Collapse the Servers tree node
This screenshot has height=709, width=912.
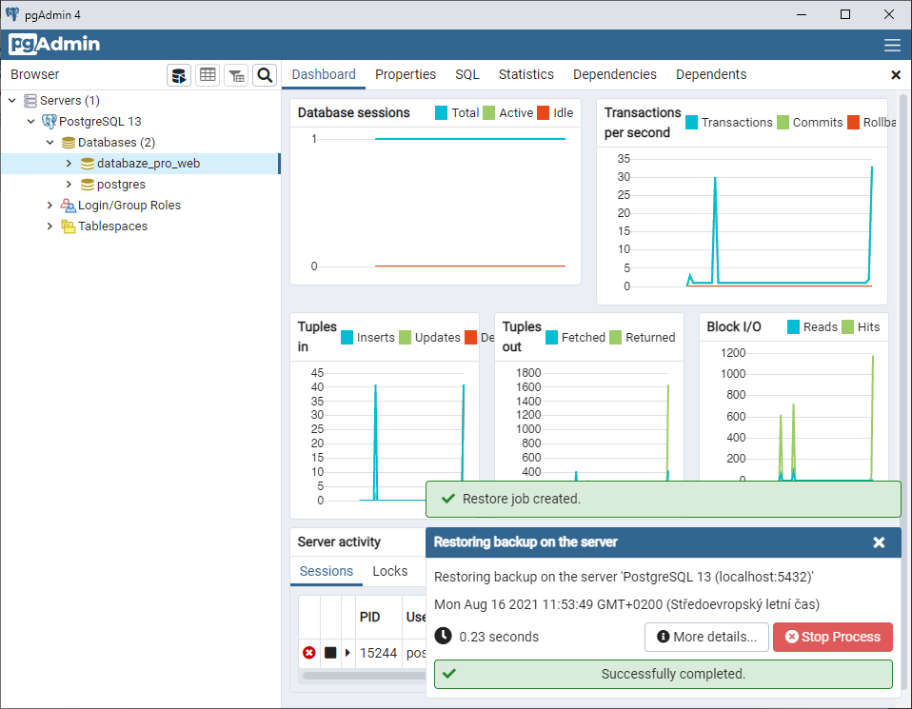[x=12, y=100]
